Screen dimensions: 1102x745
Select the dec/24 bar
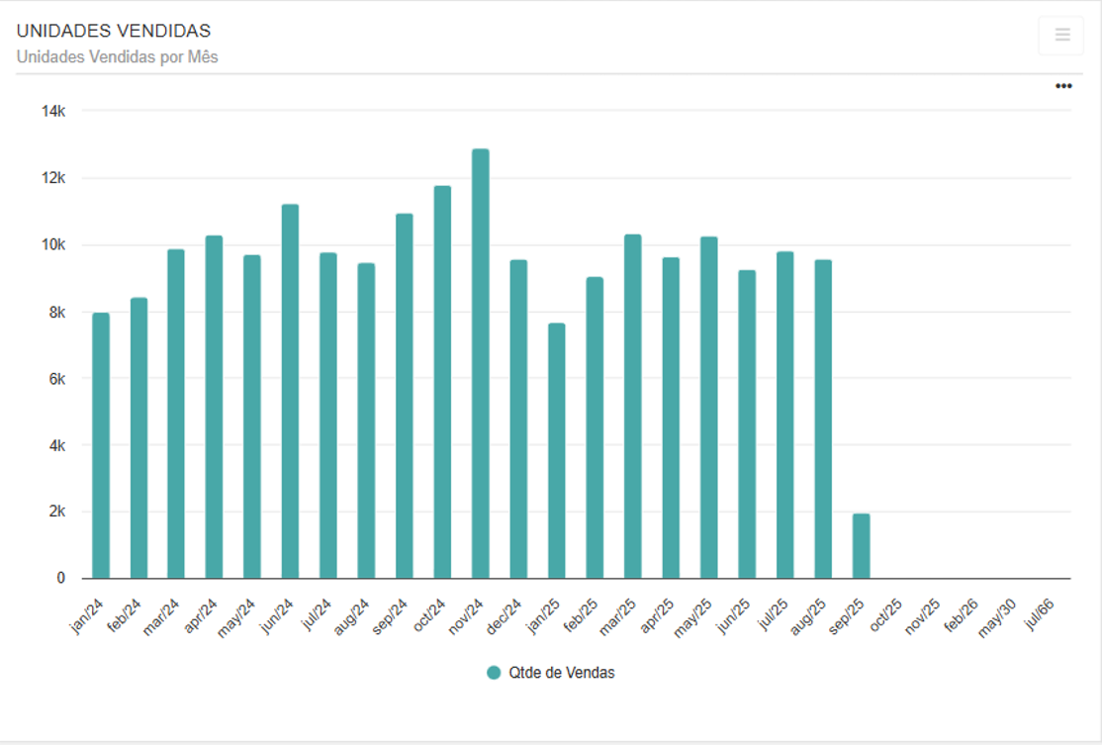(x=518, y=419)
